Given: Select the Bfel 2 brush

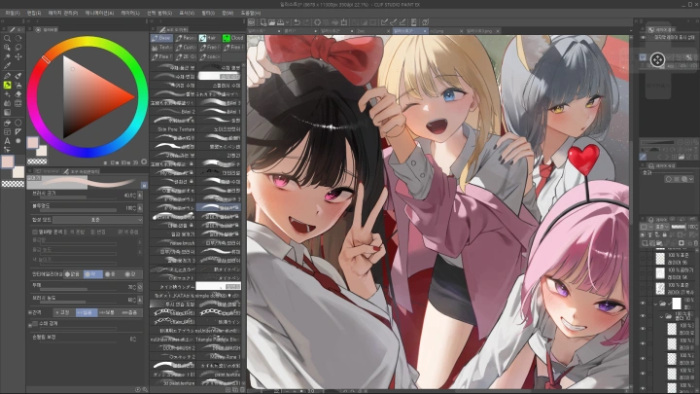Looking at the screenshot, I should (x=173, y=112).
